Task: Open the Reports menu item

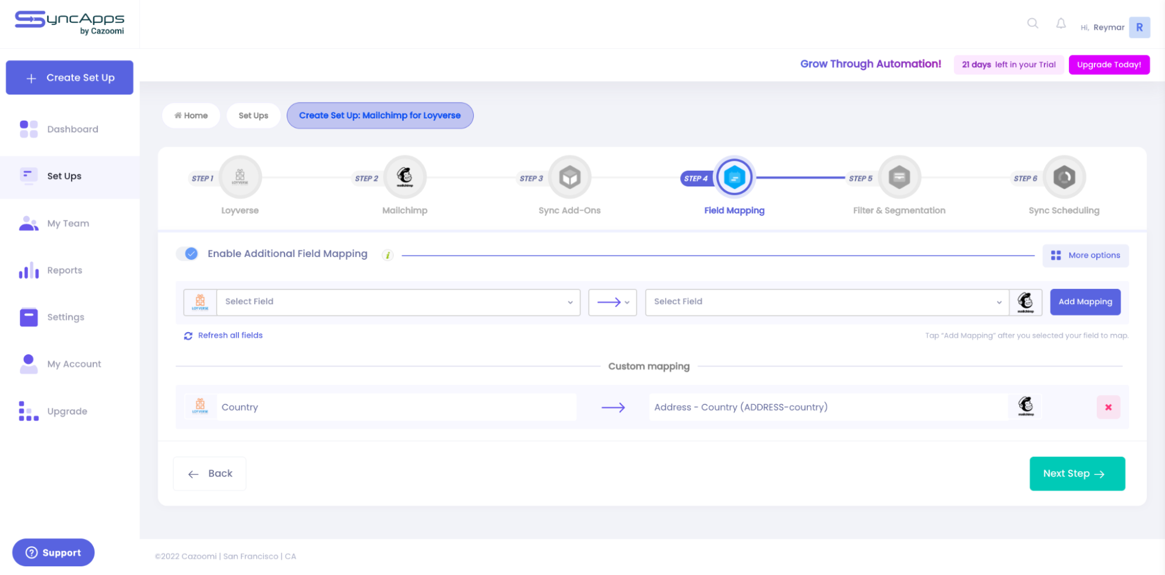Action: pos(70,270)
